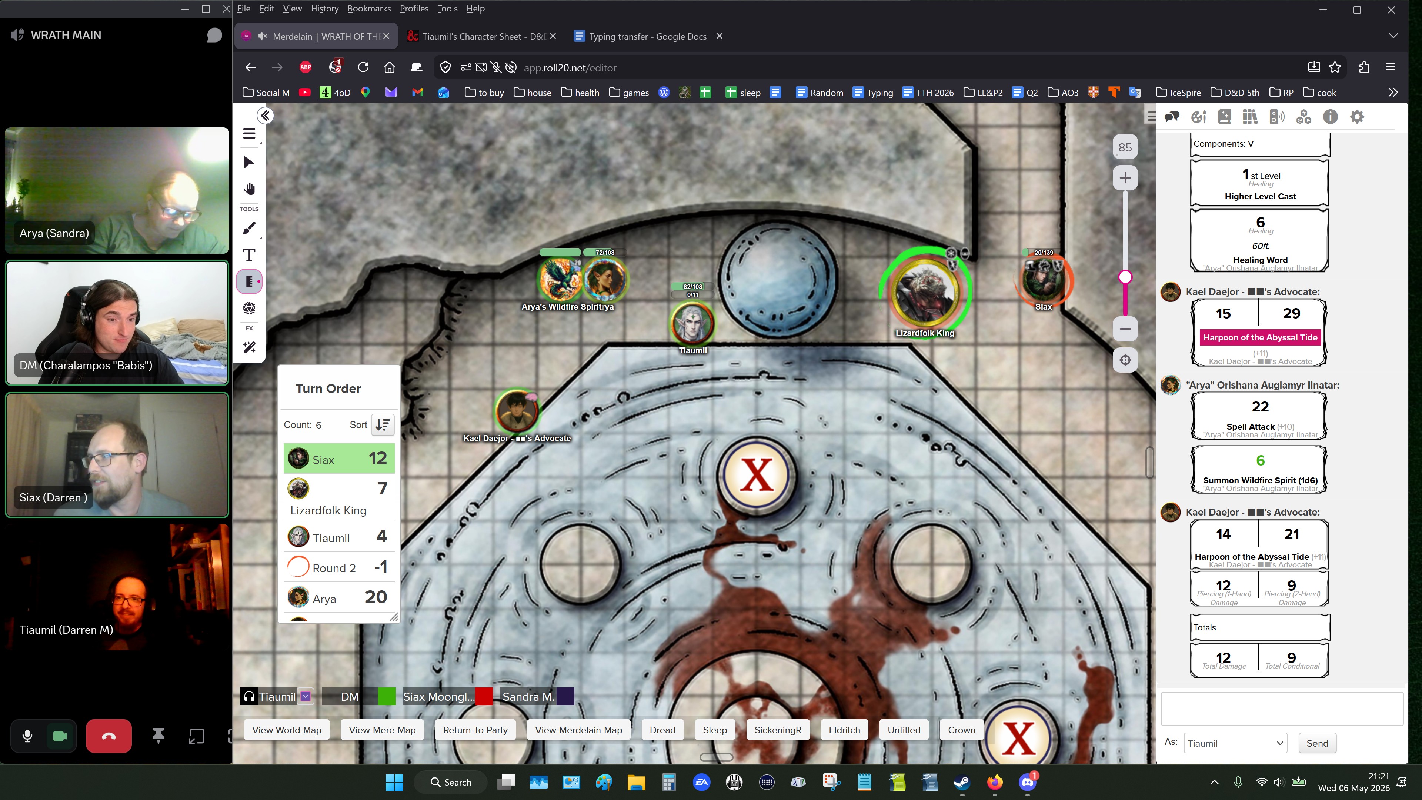Unmute the Merdelain browser tab audio
Image resolution: width=1422 pixels, height=800 pixels.
tap(263, 36)
